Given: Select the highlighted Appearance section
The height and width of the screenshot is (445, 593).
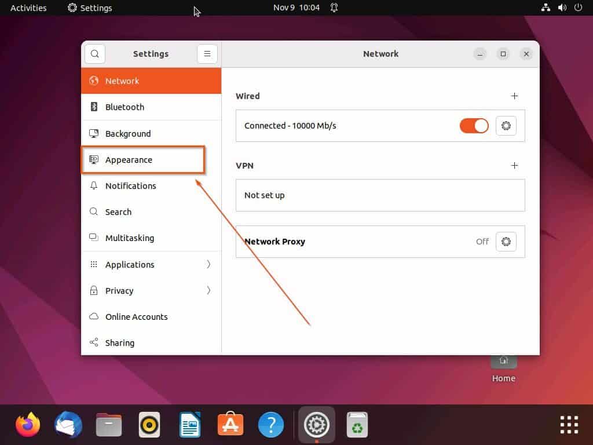Looking at the screenshot, I should 129,160.
